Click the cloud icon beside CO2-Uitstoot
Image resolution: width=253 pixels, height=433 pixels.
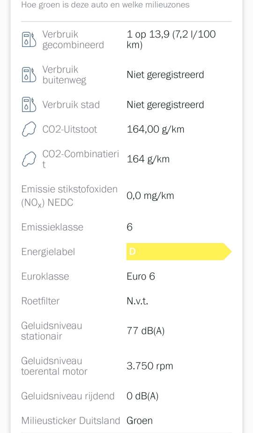tap(29, 129)
